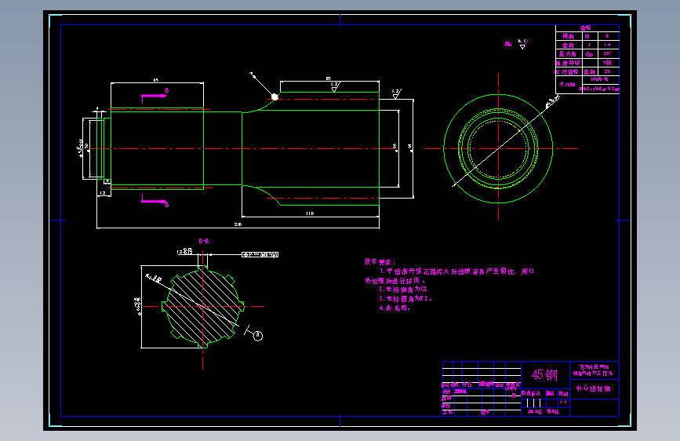
Task: Click the '技术要求:' heading
Action: coord(380,262)
